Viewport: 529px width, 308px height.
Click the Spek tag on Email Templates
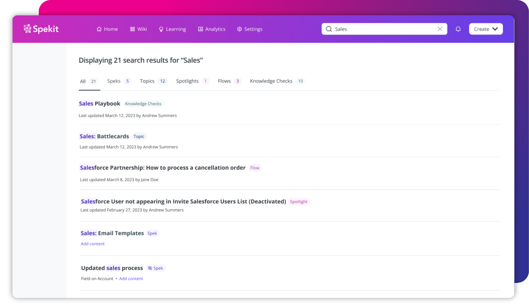click(x=152, y=233)
